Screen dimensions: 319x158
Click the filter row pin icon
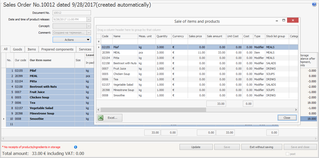click(99, 42)
